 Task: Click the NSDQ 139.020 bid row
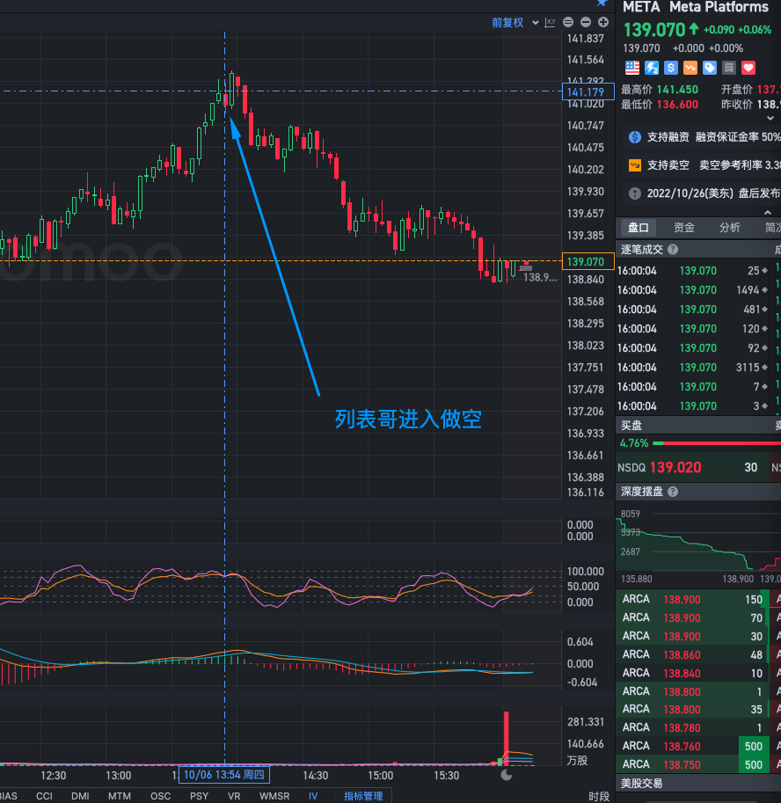692,468
